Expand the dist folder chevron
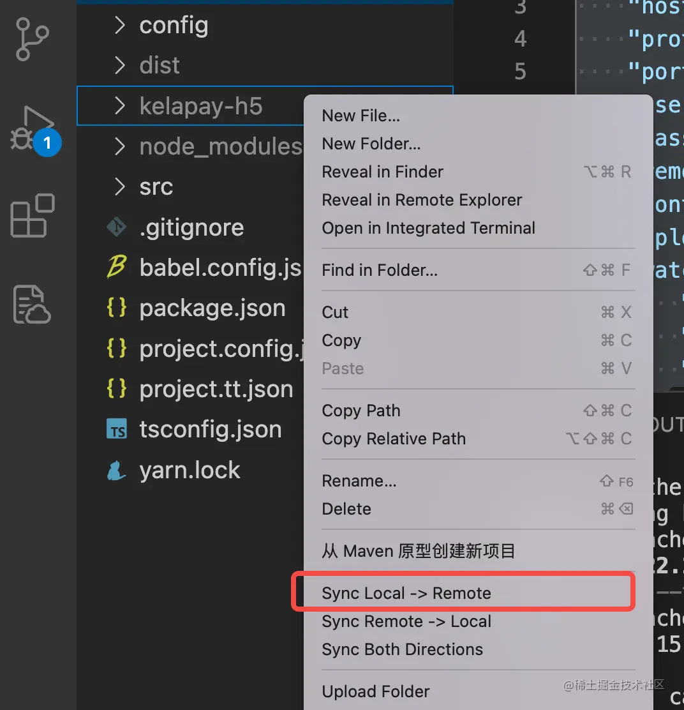The height and width of the screenshot is (710, 684). [119, 65]
